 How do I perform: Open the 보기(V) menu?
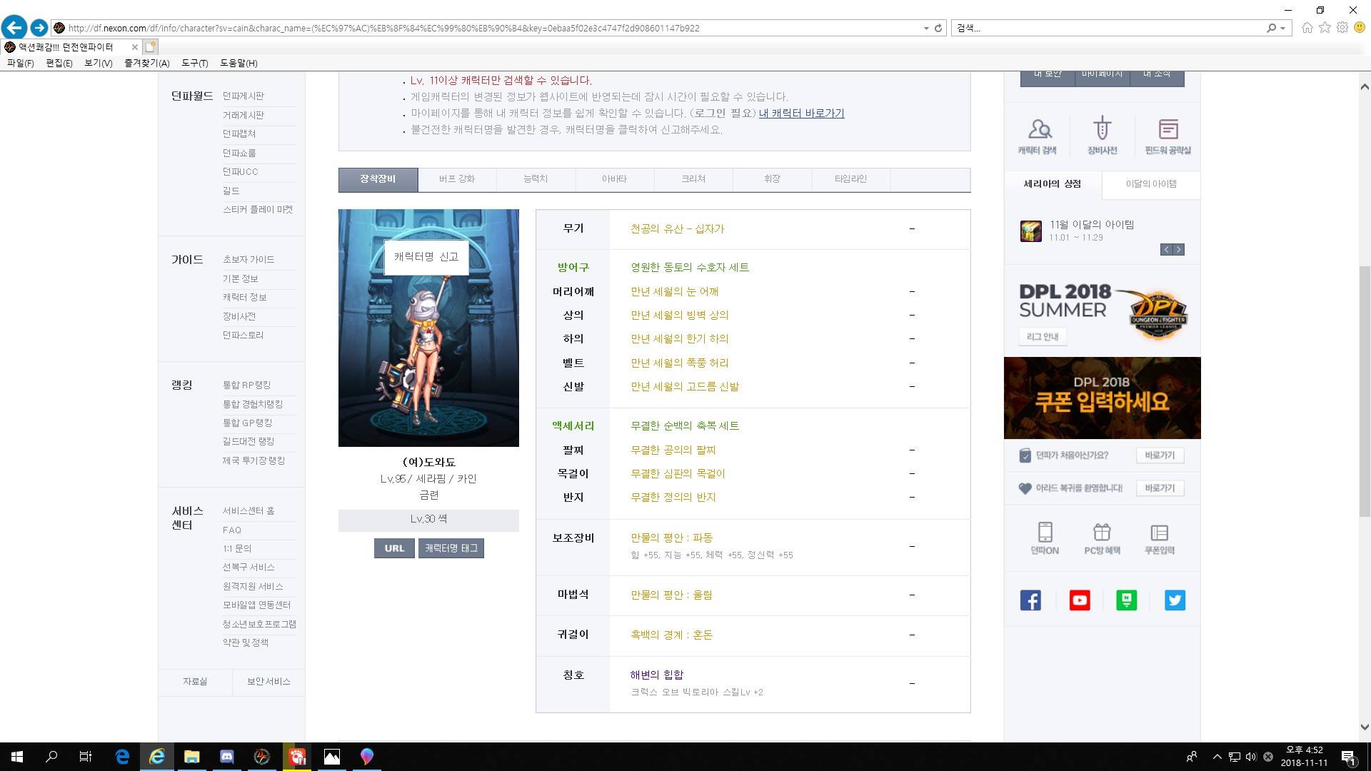tap(99, 63)
